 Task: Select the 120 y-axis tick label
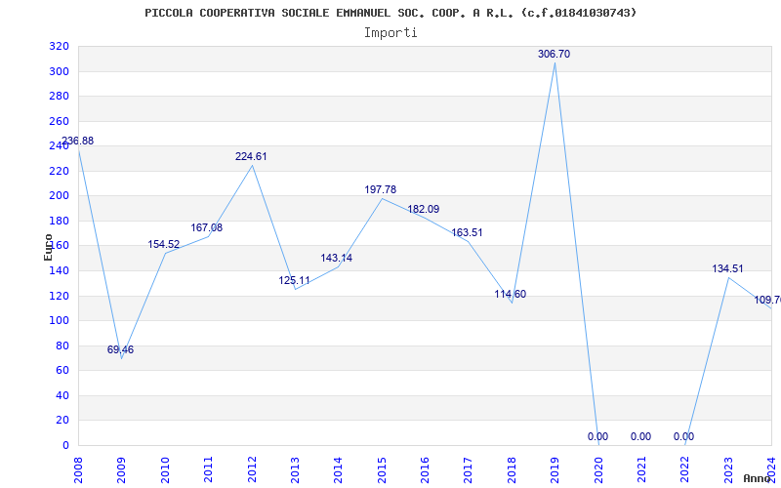[x=59, y=296]
